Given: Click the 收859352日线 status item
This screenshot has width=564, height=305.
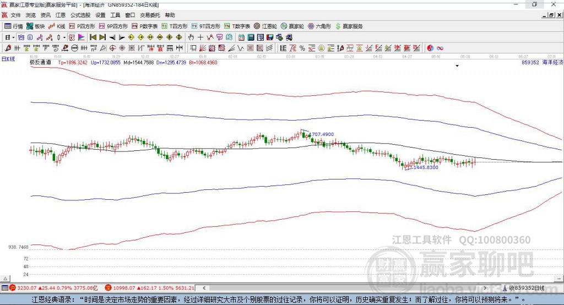Looking at the screenshot, I should pyautogui.click(x=524, y=288).
